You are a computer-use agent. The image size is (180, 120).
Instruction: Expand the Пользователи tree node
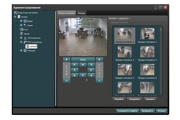[21, 38]
